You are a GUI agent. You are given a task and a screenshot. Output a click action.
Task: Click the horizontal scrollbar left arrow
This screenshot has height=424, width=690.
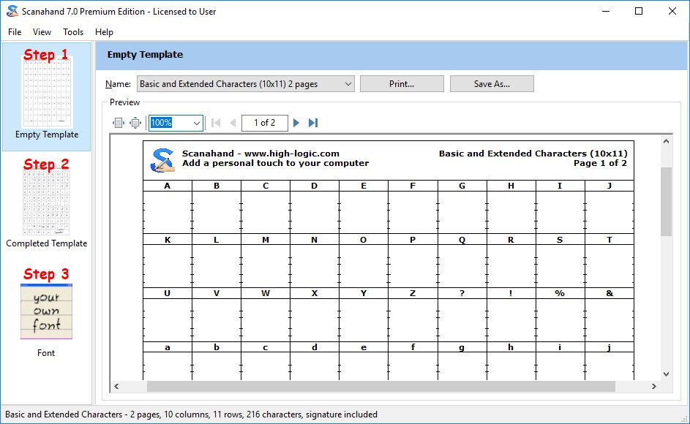[x=116, y=386]
